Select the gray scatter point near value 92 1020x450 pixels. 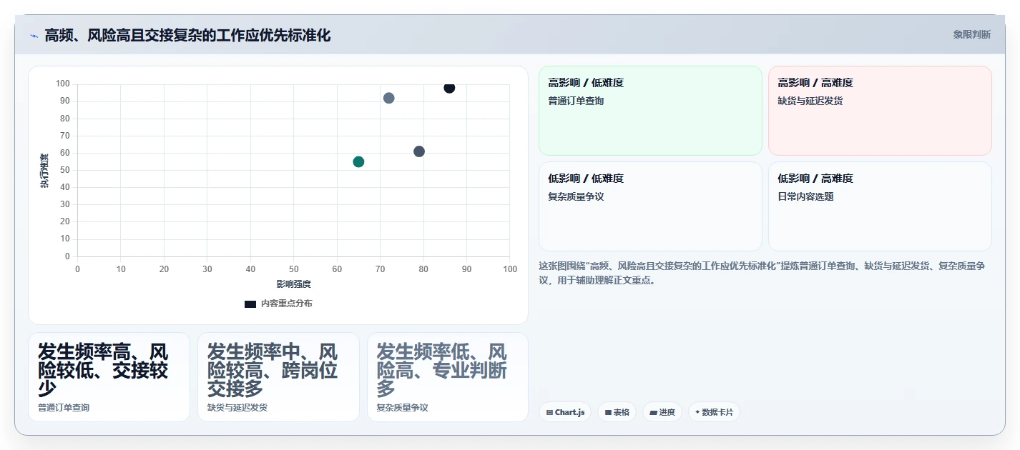point(388,98)
